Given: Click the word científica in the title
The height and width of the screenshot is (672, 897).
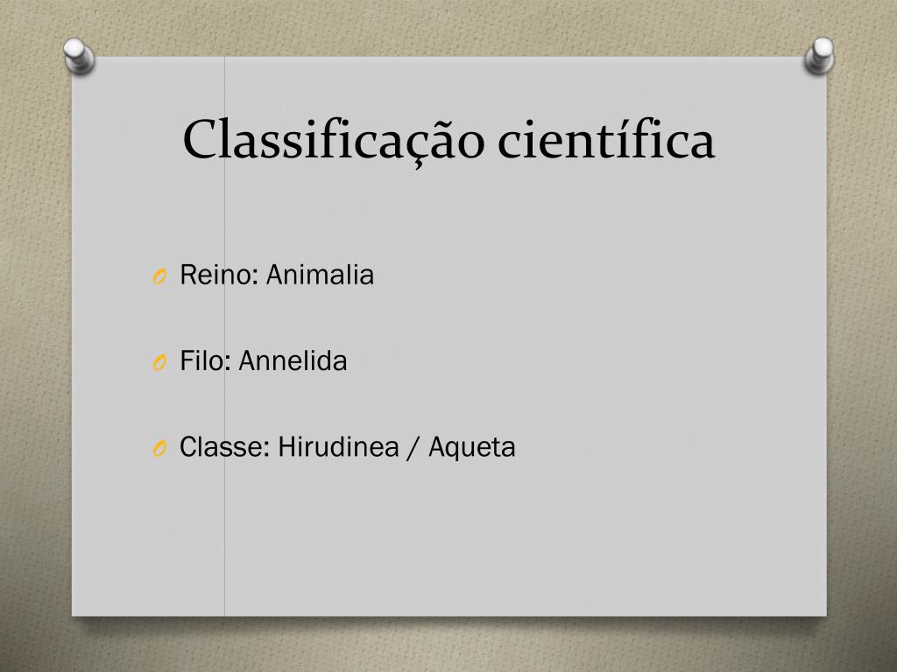Looking at the screenshot, I should (606, 139).
